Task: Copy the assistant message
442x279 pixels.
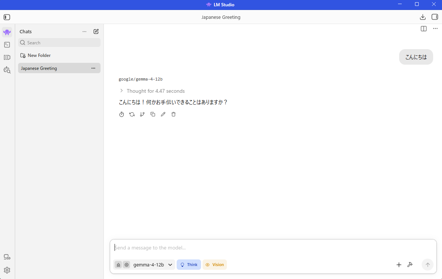Action: (153, 115)
